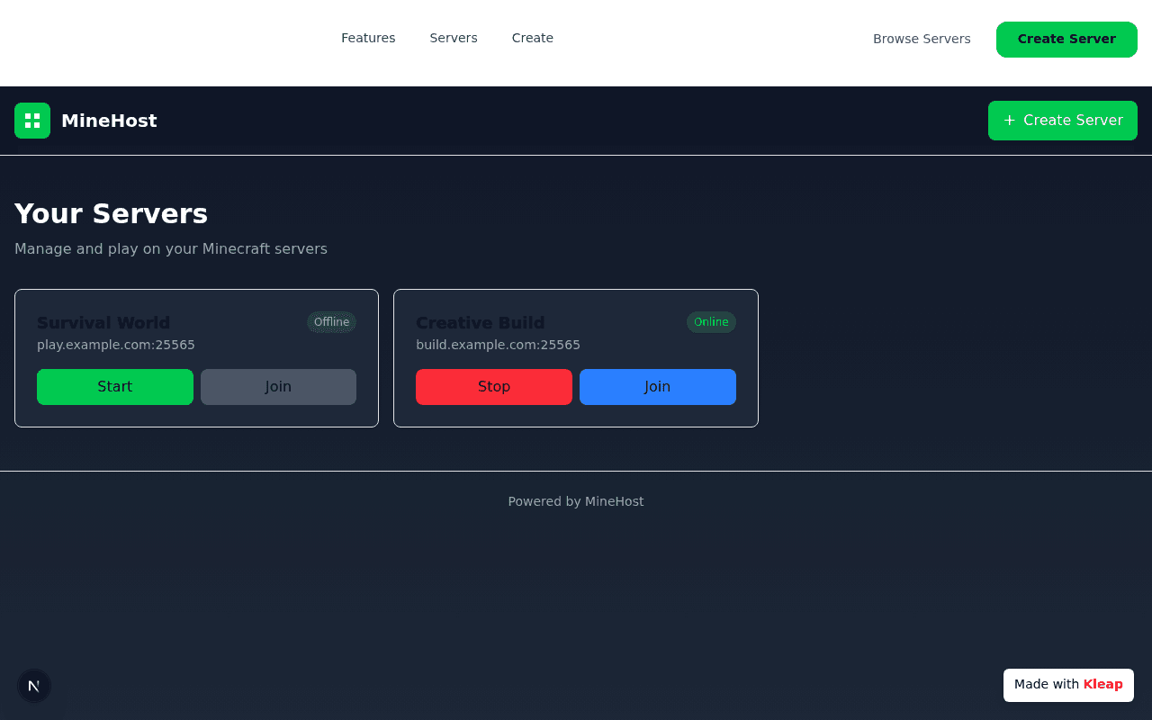Follow the Browse Servers link
This screenshot has height=720, width=1152.
tap(922, 39)
